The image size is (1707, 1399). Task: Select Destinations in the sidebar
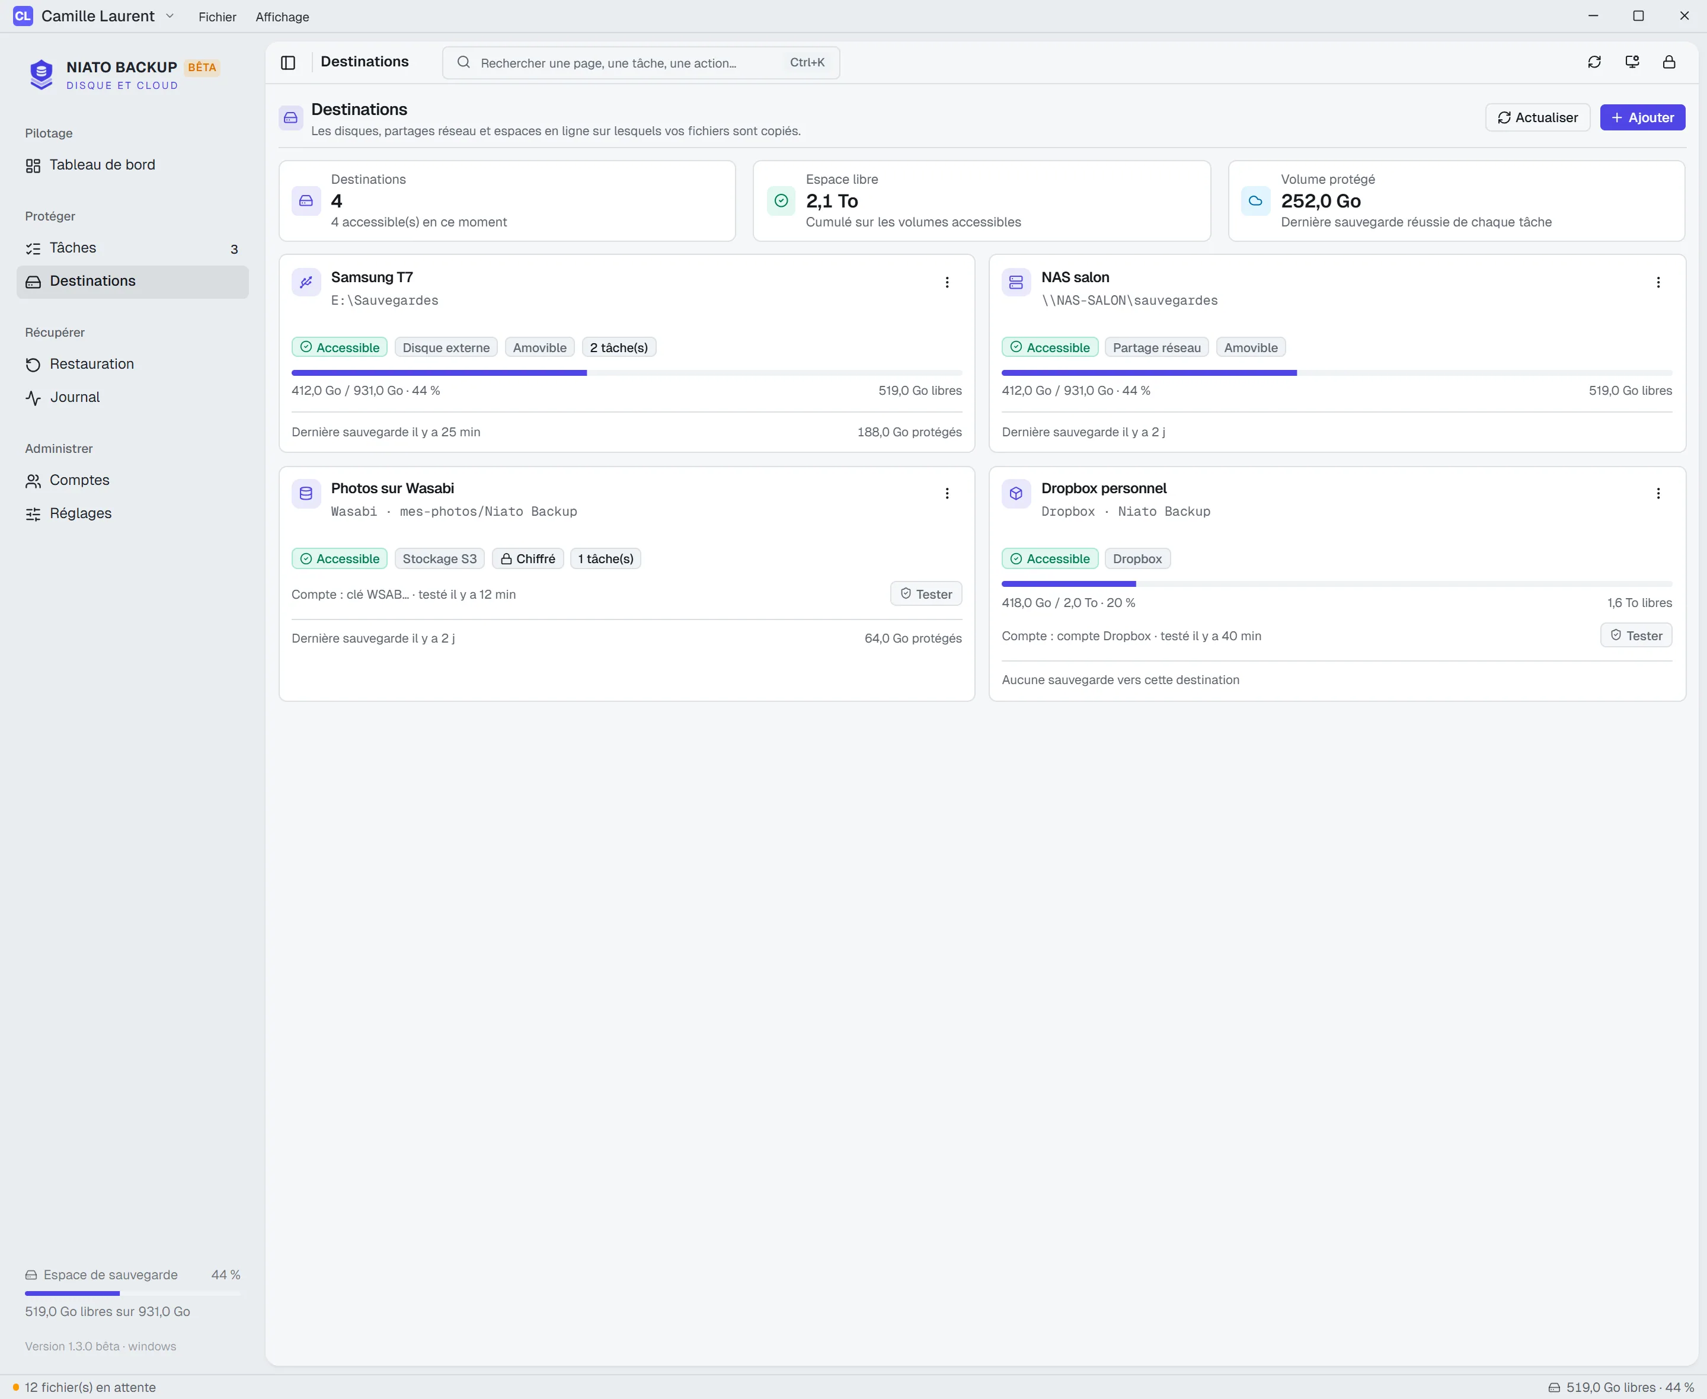(x=132, y=281)
